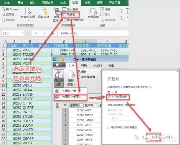
Task: Click 从表格 from table
Action: [x=70, y=14]
